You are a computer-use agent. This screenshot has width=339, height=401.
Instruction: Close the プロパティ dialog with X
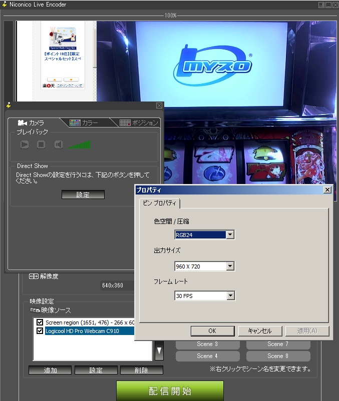point(327,190)
